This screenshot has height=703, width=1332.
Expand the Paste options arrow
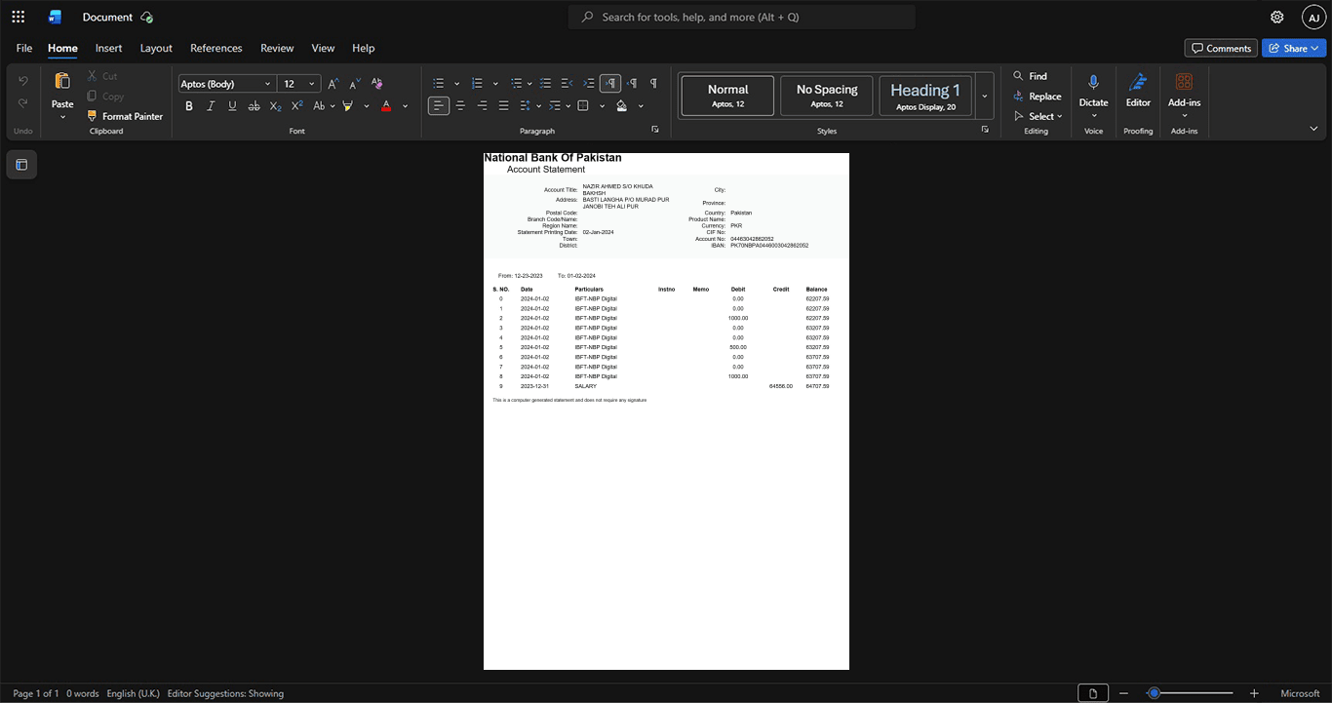62,117
